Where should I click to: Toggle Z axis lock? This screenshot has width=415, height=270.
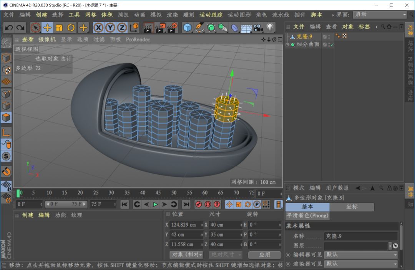point(122,28)
